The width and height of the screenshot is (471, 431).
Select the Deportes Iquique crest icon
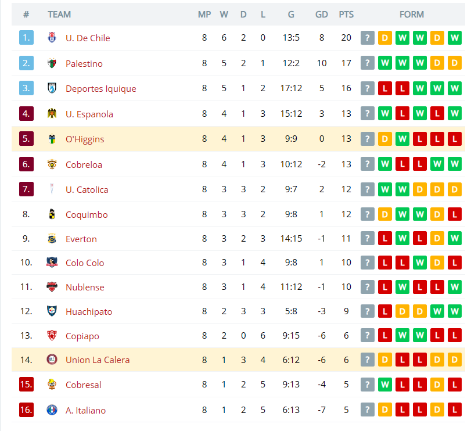(52, 88)
